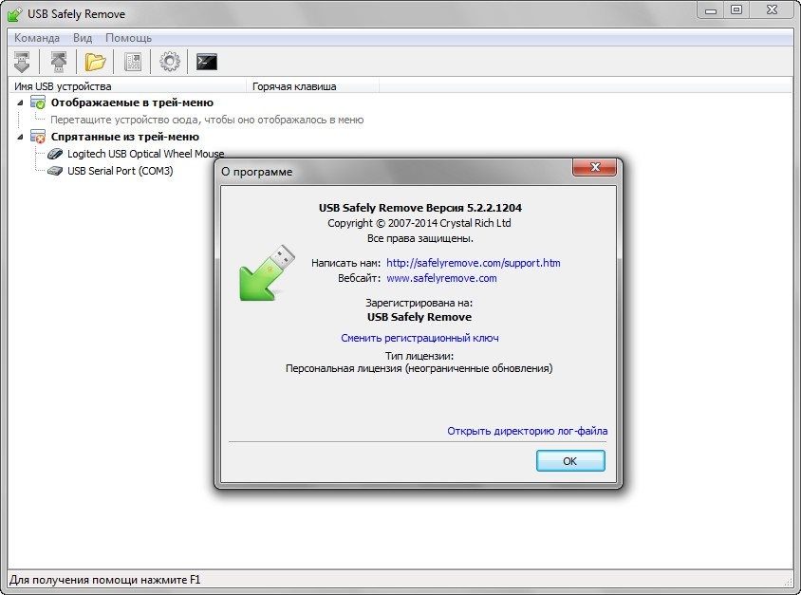
Task: Visit the www.safelyremove.com website link
Action: [x=441, y=278]
